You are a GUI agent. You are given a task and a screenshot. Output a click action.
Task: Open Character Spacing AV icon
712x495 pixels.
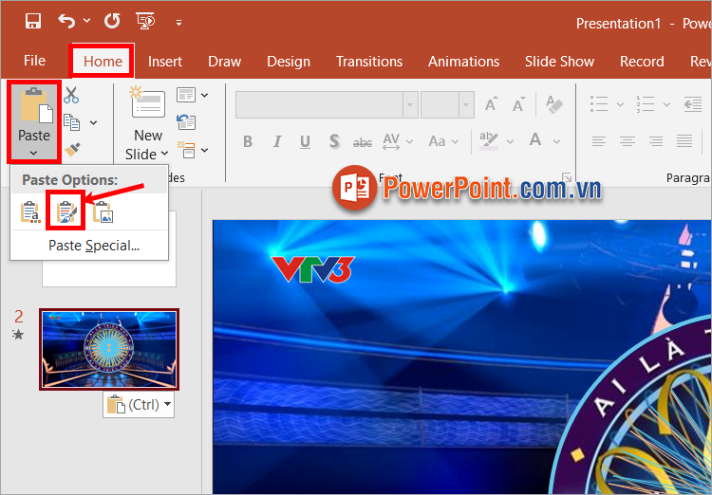click(391, 141)
